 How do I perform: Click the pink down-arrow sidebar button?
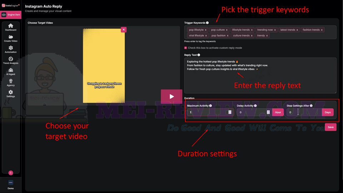click(11, 173)
